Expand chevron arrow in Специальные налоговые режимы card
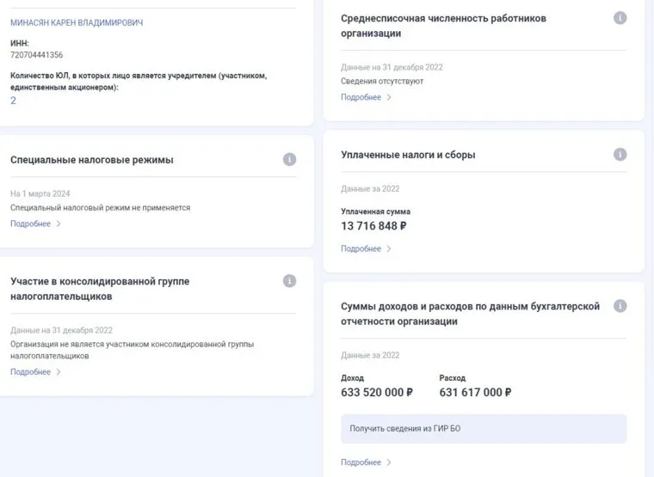Image resolution: width=654 pixels, height=477 pixels. click(59, 223)
